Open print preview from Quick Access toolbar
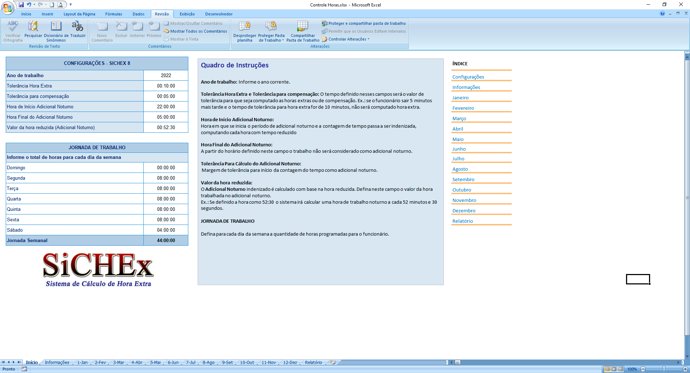This screenshot has width=690, height=373. (60, 5)
